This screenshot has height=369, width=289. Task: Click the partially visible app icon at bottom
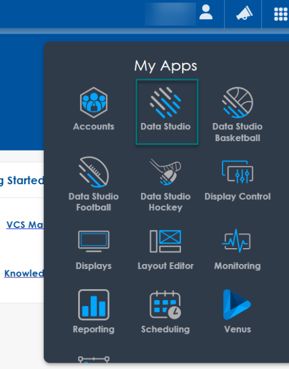pos(94,359)
